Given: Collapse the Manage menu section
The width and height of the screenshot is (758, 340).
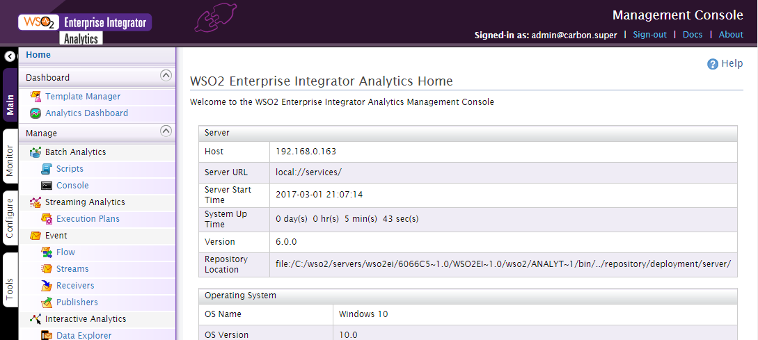Looking at the screenshot, I should pos(166,131).
